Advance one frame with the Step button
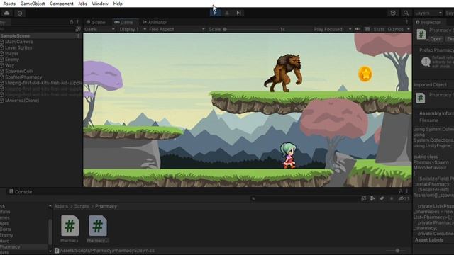Image resolution: width=454 pixels, height=255 pixels. pyautogui.click(x=238, y=13)
